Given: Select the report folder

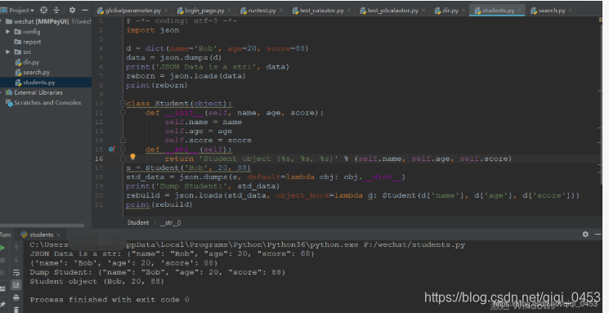Looking at the screenshot, I should (28, 42).
